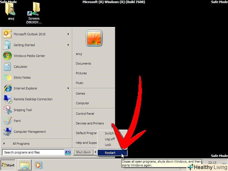Open Windows Media Player from taskbar
Screen dimensions: 228x171
(x=39, y=165)
